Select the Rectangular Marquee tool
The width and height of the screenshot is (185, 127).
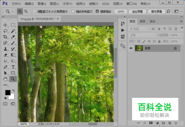click(13, 25)
